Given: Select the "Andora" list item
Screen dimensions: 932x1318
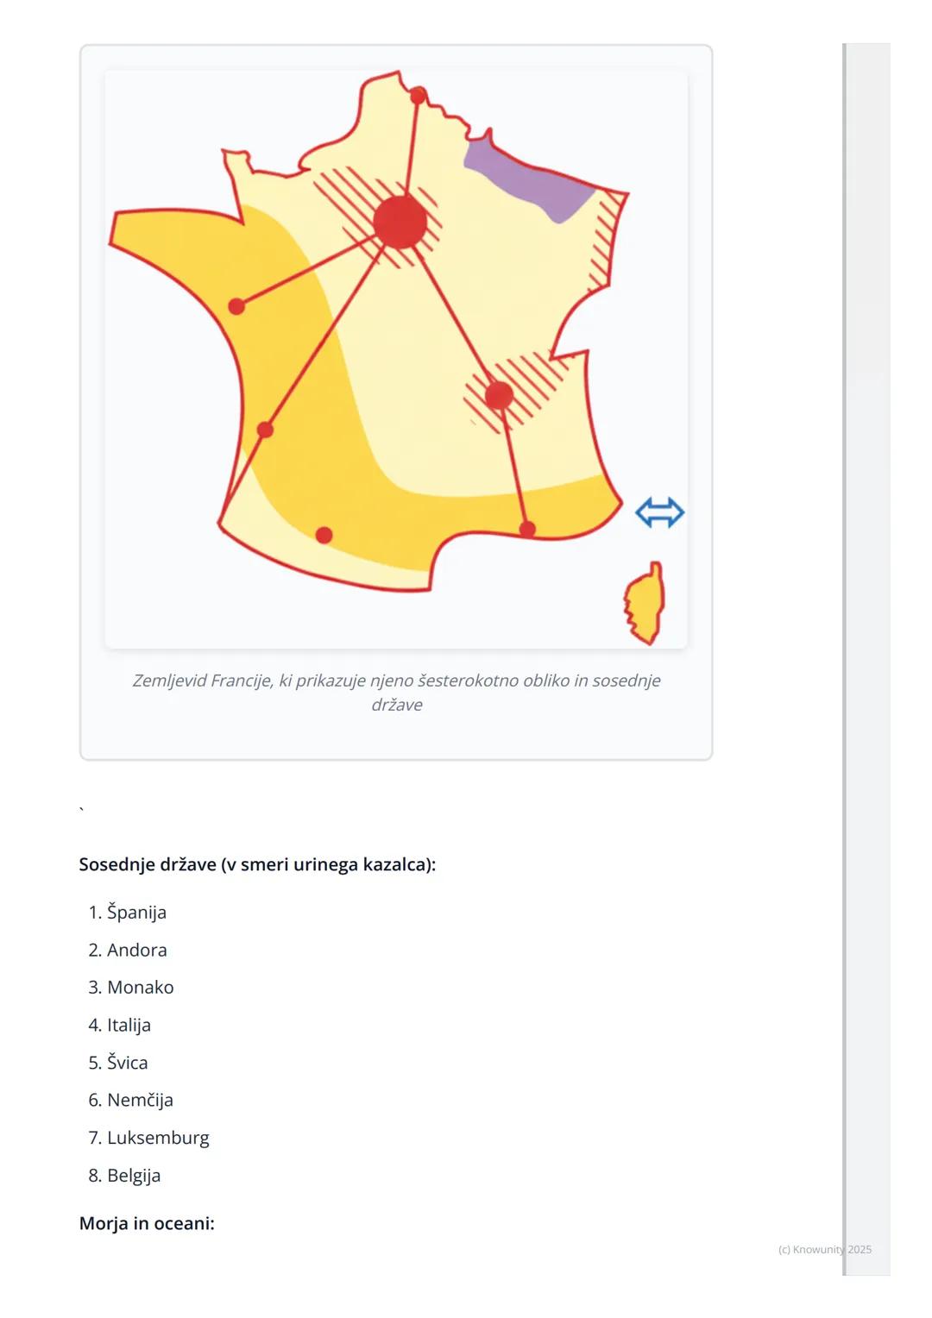Looking at the screenshot, I should tap(136, 950).
